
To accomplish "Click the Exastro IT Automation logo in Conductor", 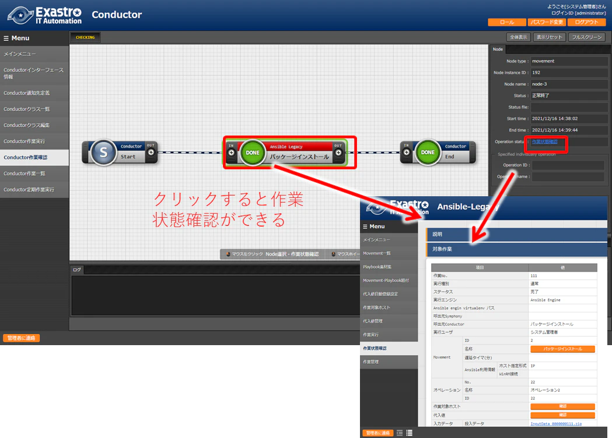I will 44,15.
